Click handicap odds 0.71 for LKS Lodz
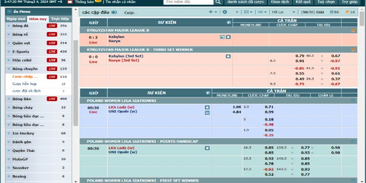This screenshot has width=366, height=183. click(x=269, y=107)
